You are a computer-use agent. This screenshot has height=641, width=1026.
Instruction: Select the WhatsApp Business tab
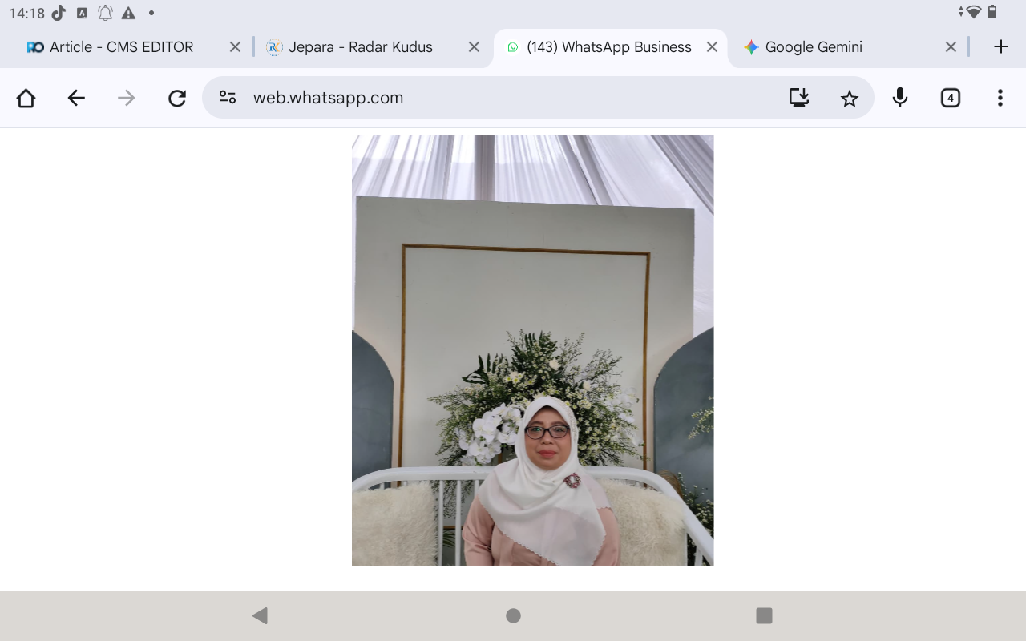pos(608,47)
